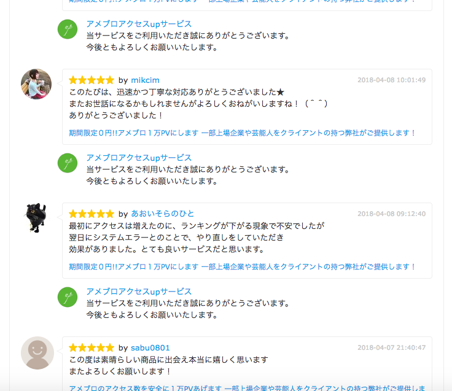Click timestamp 2018-04-07 21:40:47
The height and width of the screenshot is (391, 452).
point(391,348)
